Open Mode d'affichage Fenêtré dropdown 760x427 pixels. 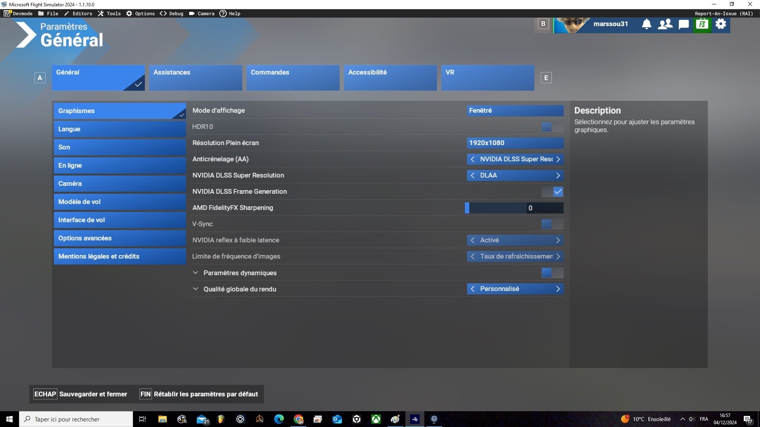[515, 111]
